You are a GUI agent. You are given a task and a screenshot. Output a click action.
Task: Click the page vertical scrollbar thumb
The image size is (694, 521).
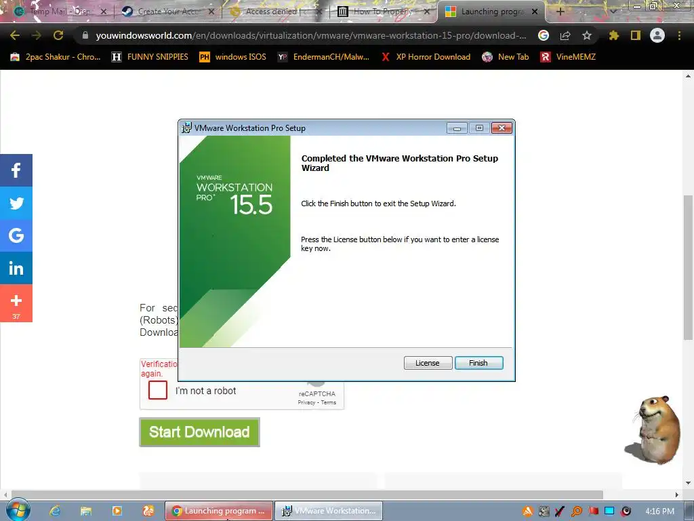[688, 267]
